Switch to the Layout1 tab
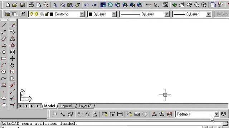The width and height of the screenshot is (229, 128). pyautogui.click(x=67, y=106)
